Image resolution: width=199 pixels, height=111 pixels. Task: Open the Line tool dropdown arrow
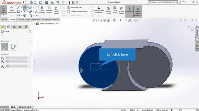[x=21, y=7]
